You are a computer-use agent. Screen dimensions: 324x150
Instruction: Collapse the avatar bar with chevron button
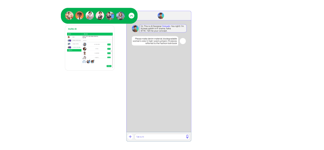pyautogui.click(x=131, y=16)
